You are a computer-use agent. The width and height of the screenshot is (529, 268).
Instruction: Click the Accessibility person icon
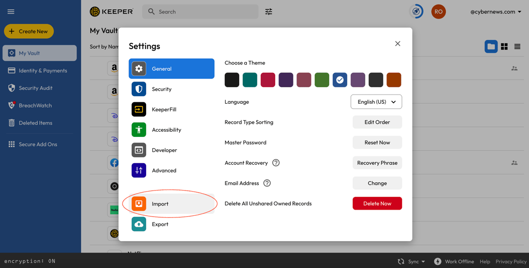tap(138, 130)
